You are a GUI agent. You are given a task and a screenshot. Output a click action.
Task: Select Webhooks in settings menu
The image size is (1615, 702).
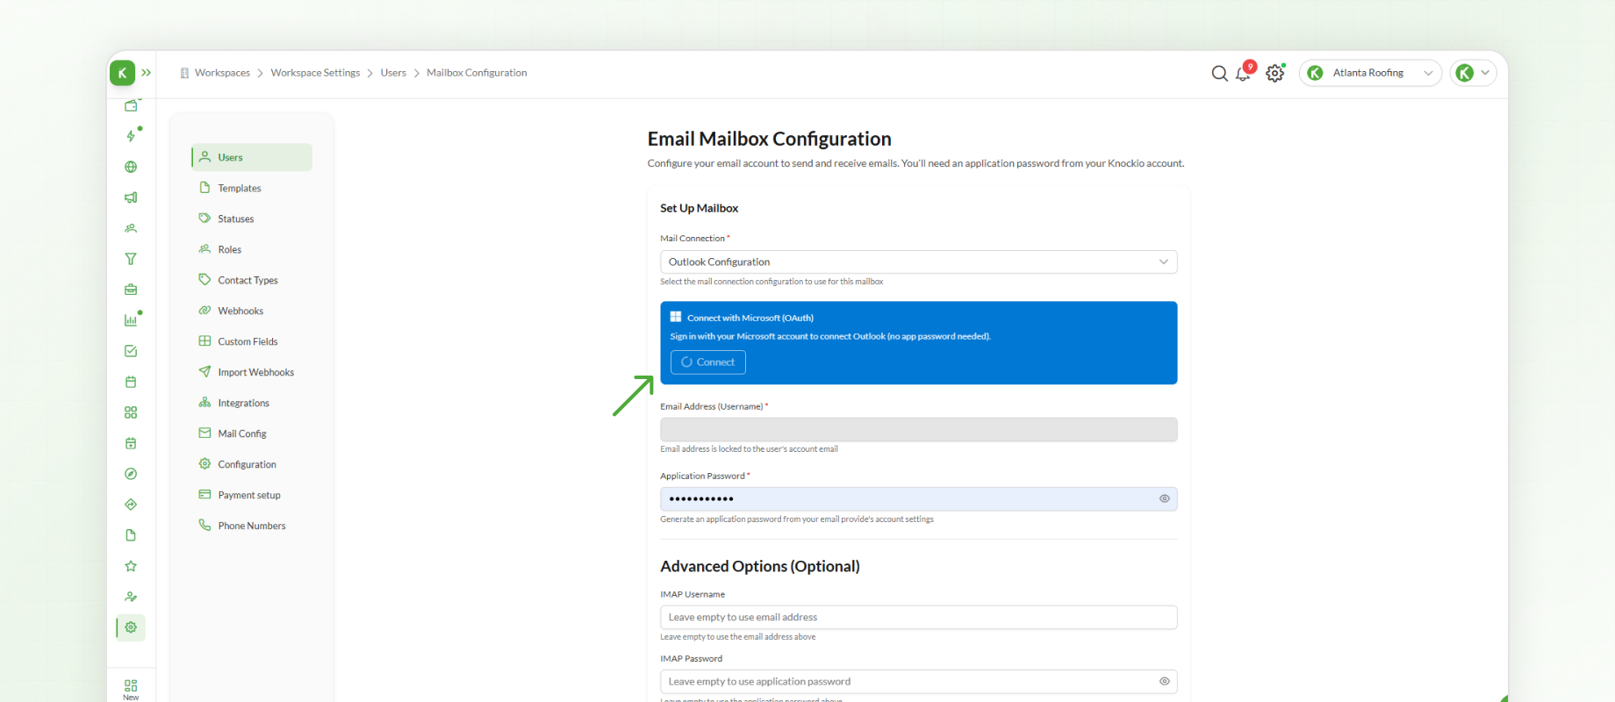coord(252,311)
